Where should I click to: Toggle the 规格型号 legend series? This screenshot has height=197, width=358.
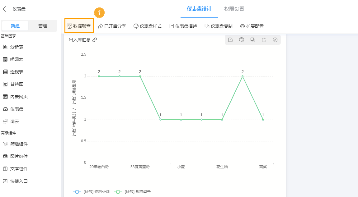(132, 192)
